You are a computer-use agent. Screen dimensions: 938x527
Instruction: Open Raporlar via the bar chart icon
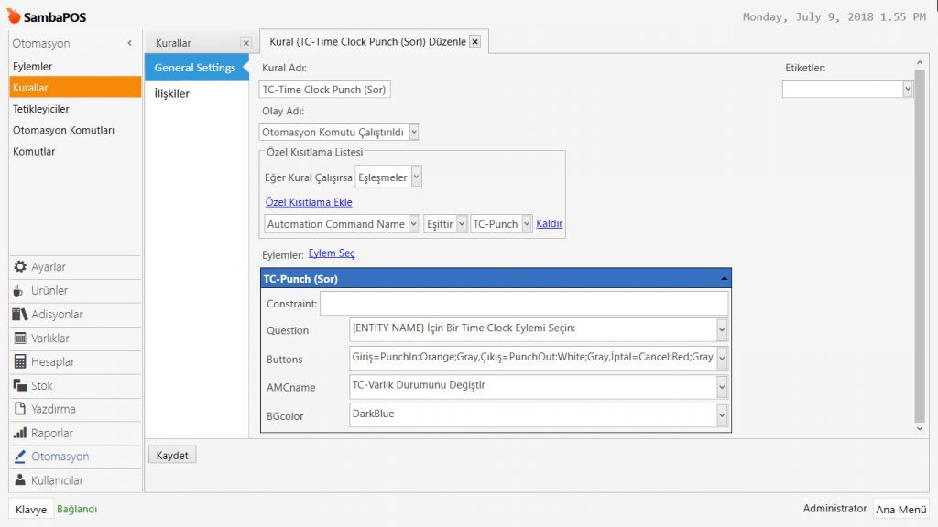tap(20, 434)
